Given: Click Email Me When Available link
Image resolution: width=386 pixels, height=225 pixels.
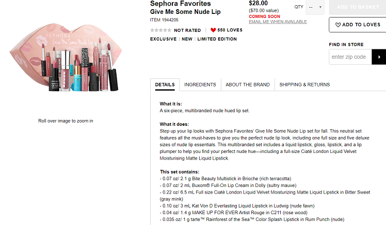Looking at the screenshot, I should click(x=278, y=22).
